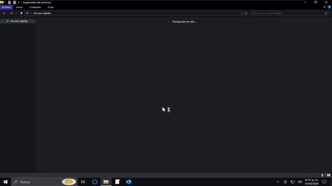Select Acceso rápido in navigation pane
The height and width of the screenshot is (186, 332).
[x=18, y=21]
